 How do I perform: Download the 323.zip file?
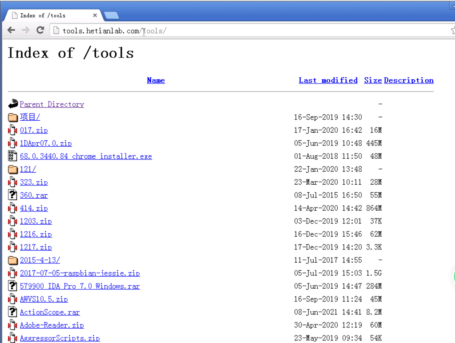click(34, 182)
